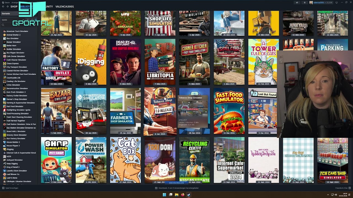Viewport: 353px width, 198px height.
Task: Open the Fast Food Simulator burger cover
Action: click(229, 111)
